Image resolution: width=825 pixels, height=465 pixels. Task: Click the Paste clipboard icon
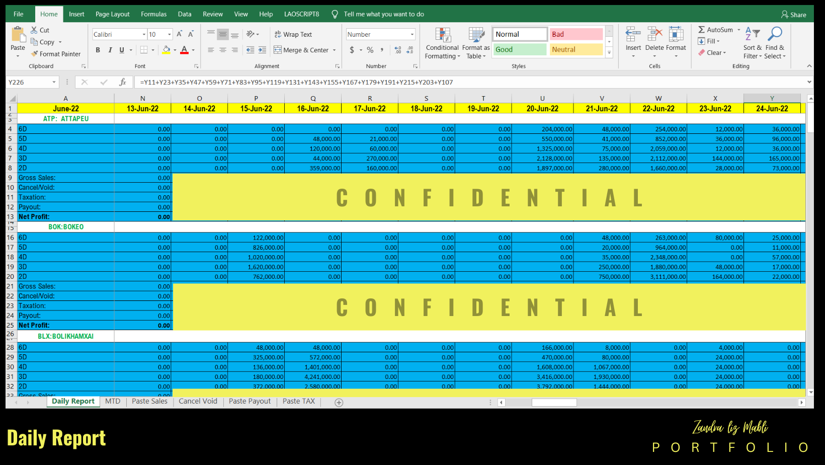(x=18, y=35)
